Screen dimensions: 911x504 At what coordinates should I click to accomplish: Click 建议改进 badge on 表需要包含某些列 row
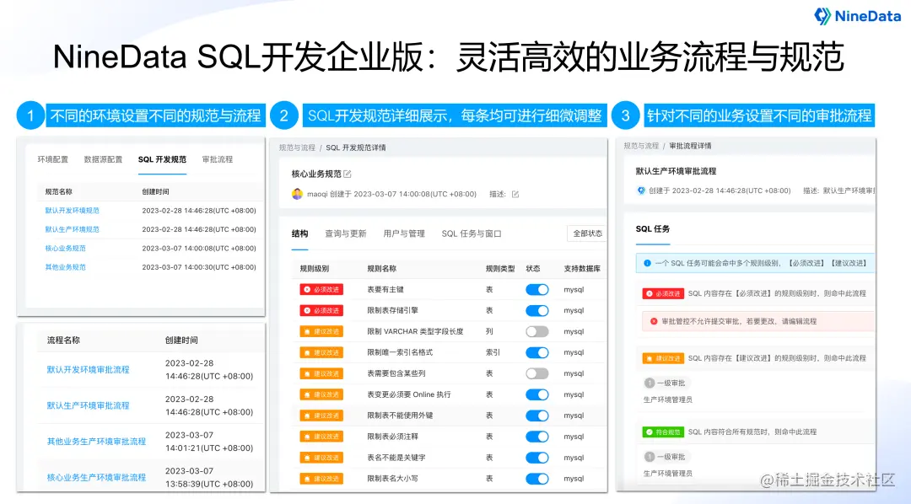(x=321, y=373)
